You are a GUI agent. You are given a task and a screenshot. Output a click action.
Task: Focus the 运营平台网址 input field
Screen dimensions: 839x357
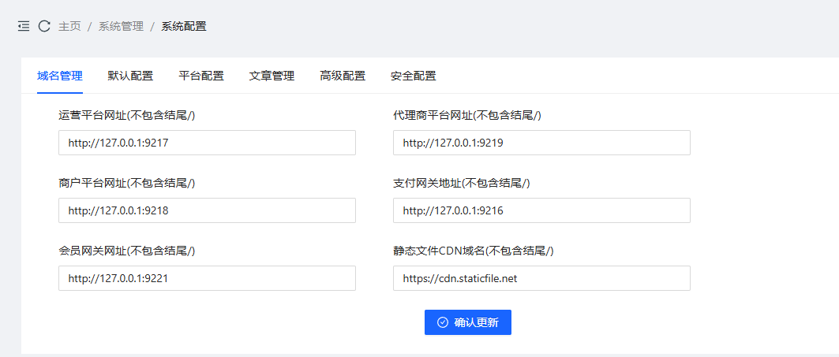pyautogui.click(x=207, y=143)
